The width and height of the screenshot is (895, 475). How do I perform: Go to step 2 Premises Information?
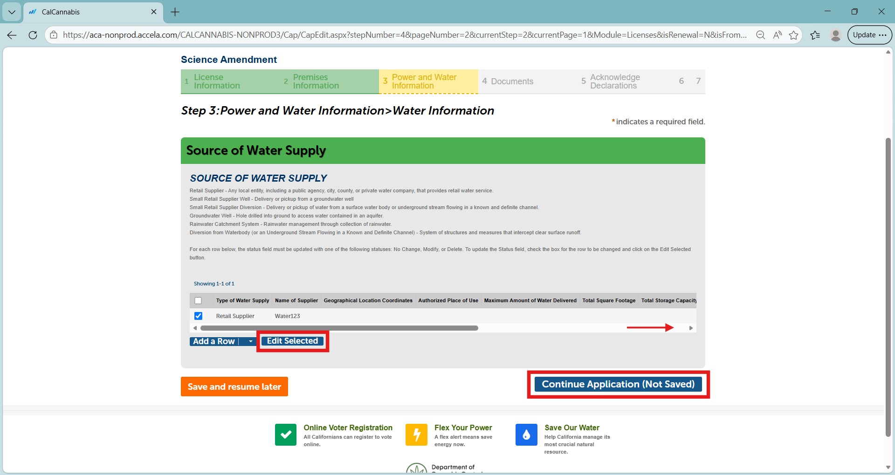pos(329,81)
